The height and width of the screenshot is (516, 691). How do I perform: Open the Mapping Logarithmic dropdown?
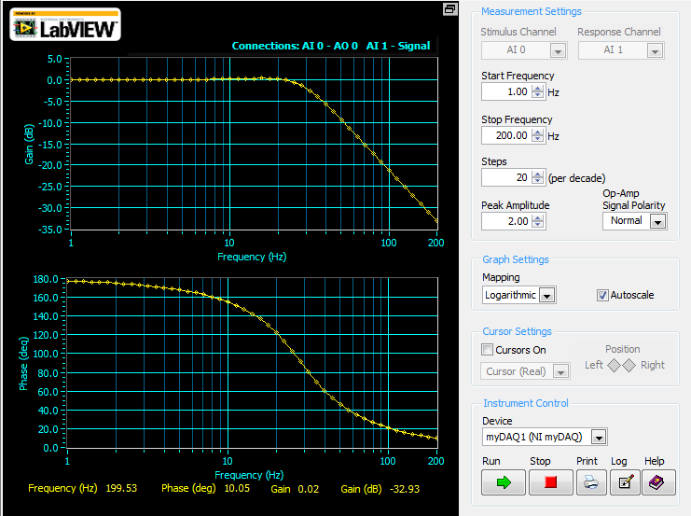[546, 296]
